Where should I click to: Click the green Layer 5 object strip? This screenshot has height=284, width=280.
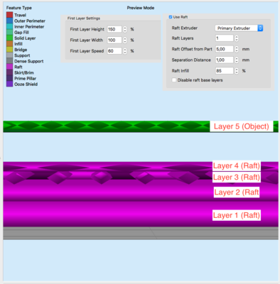(141, 126)
